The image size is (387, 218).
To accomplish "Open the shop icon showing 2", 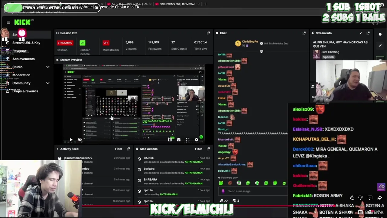I will pyautogui.click(x=236, y=201).
